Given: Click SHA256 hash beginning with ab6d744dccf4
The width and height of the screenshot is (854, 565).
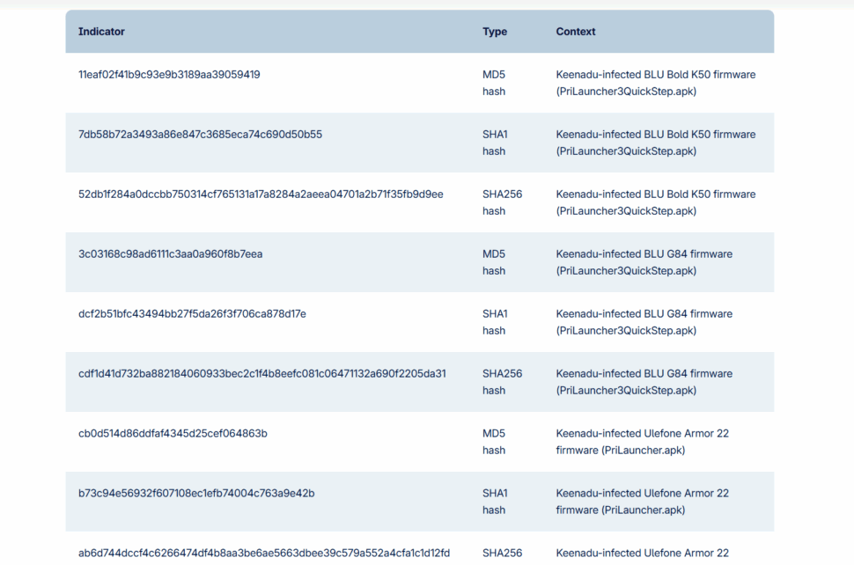Looking at the screenshot, I should [x=263, y=553].
